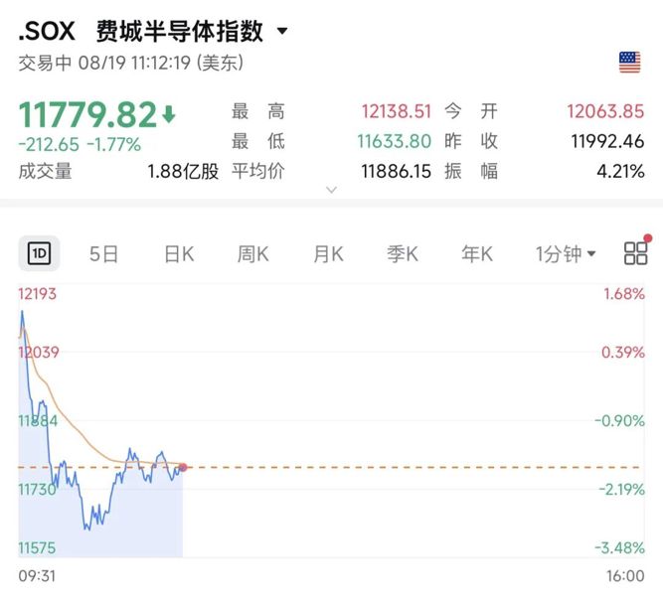663x605 pixels.
Task: Tap the 成交量 1.88亿股 volume figure
Action: pyautogui.click(x=183, y=172)
